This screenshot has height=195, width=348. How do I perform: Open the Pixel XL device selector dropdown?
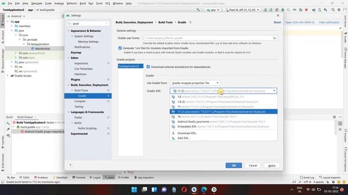point(242,10)
